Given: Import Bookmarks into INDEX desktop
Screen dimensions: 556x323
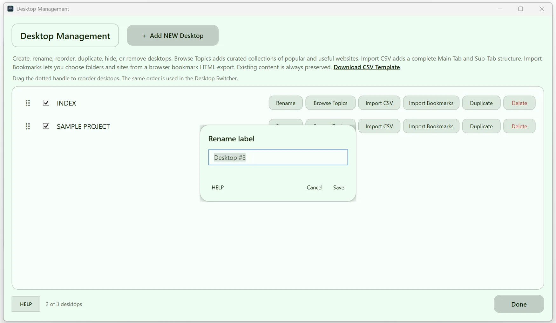Looking at the screenshot, I should click(x=431, y=103).
